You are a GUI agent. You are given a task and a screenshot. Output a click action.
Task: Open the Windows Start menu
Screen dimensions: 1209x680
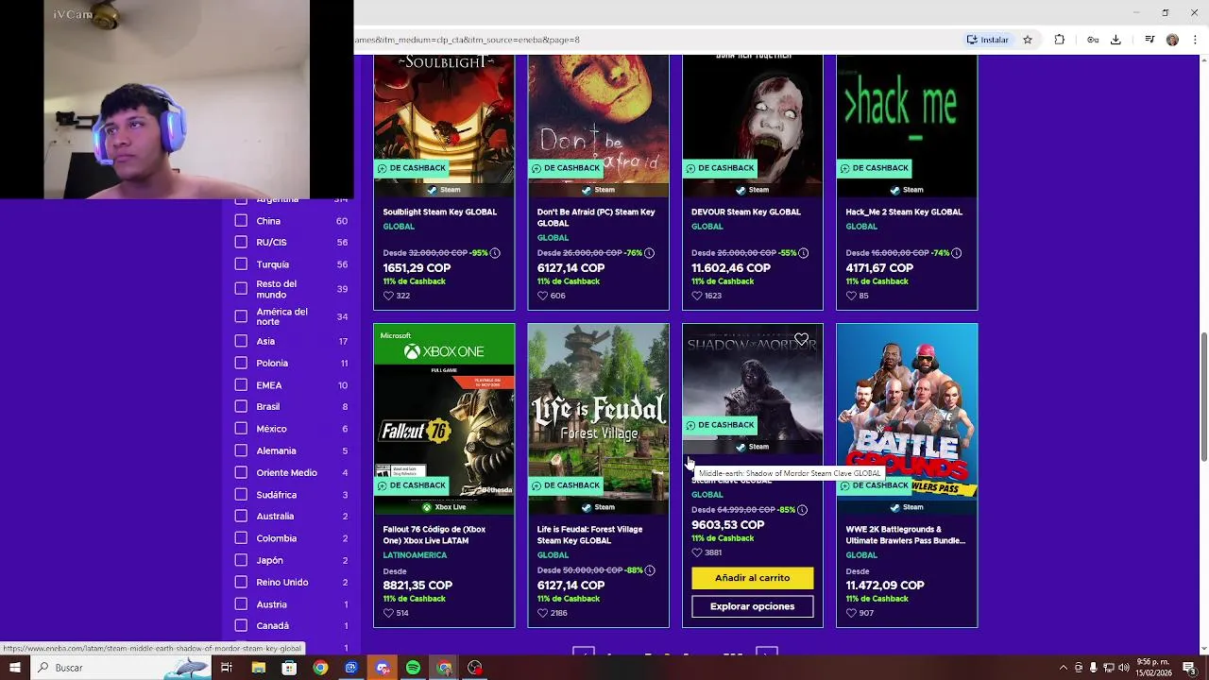[15, 668]
